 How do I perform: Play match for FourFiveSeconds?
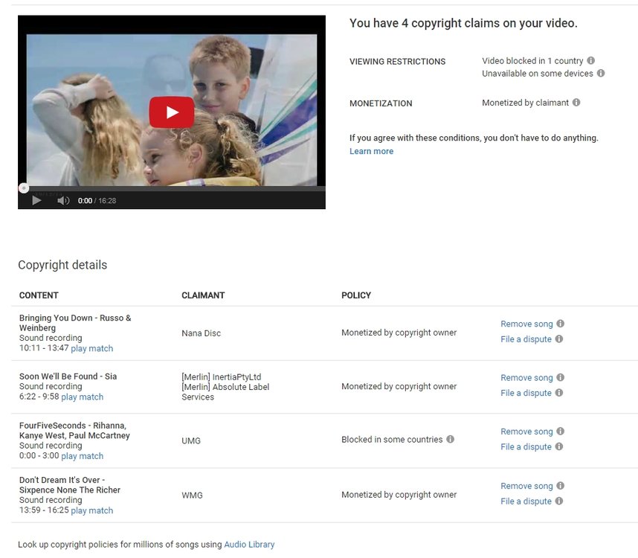pos(83,456)
